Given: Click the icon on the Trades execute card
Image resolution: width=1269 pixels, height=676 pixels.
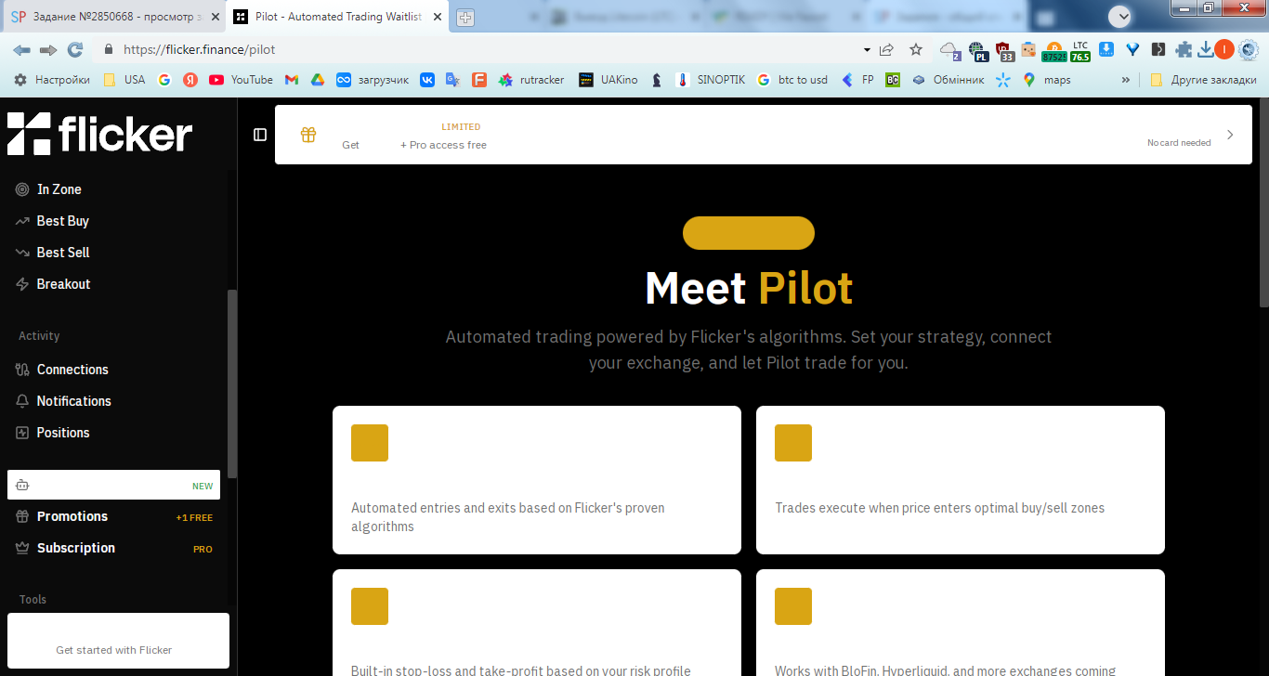Looking at the screenshot, I should [793, 443].
